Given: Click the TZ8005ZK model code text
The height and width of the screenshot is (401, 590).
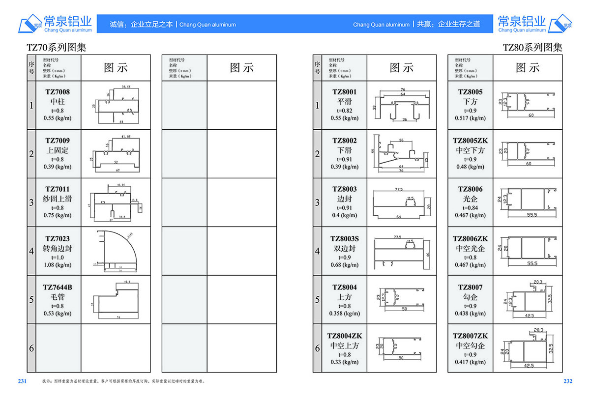Looking at the screenshot, I should [x=471, y=141].
